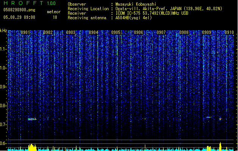Click the red meteor echo before 0910
Viewport: 238px width, 151px height.
coord(220,119)
